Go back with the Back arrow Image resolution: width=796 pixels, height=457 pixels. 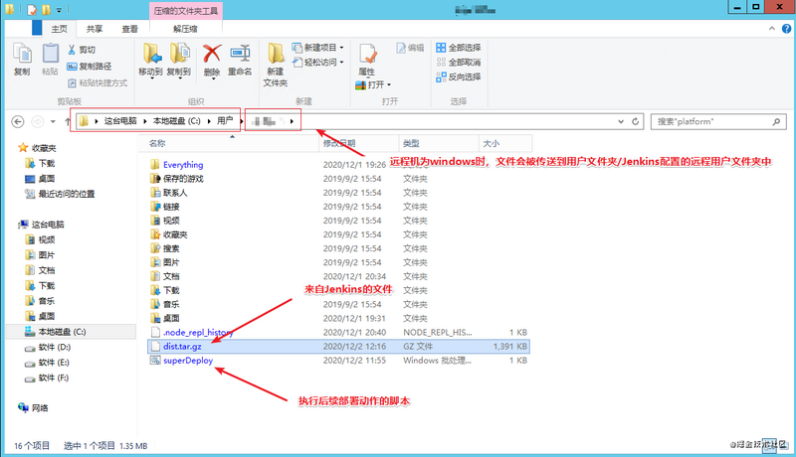(x=18, y=121)
